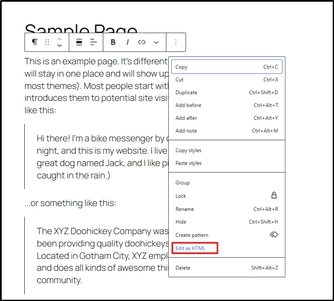Move block up with the up arrow
This screenshot has width=334, height=301.
click(60, 39)
